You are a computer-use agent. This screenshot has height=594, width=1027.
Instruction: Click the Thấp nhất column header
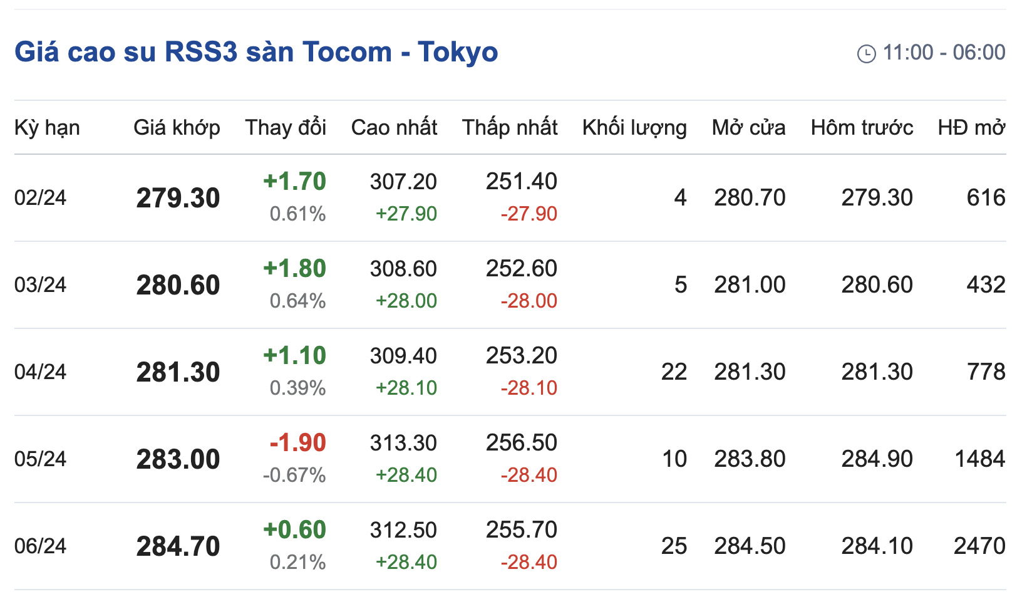pyautogui.click(x=510, y=128)
